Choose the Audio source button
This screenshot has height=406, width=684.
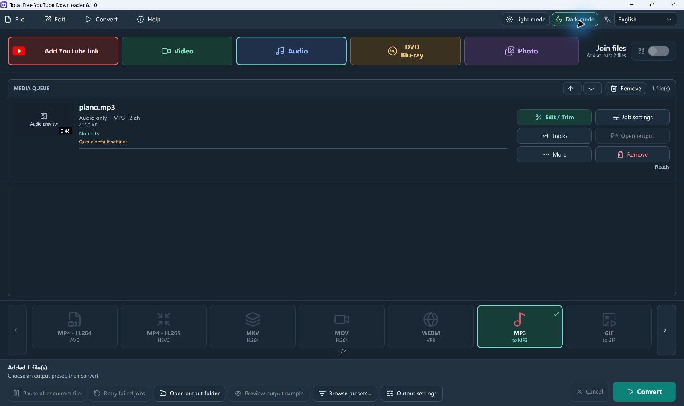[291, 51]
